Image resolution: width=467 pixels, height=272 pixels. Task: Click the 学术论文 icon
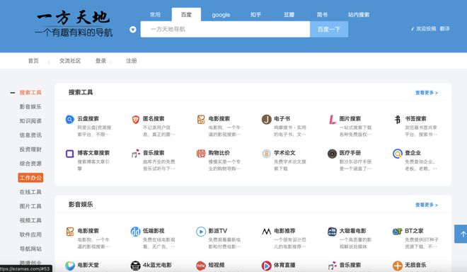coord(267,154)
